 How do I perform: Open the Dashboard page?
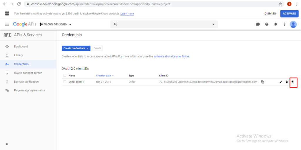[x=21, y=47]
